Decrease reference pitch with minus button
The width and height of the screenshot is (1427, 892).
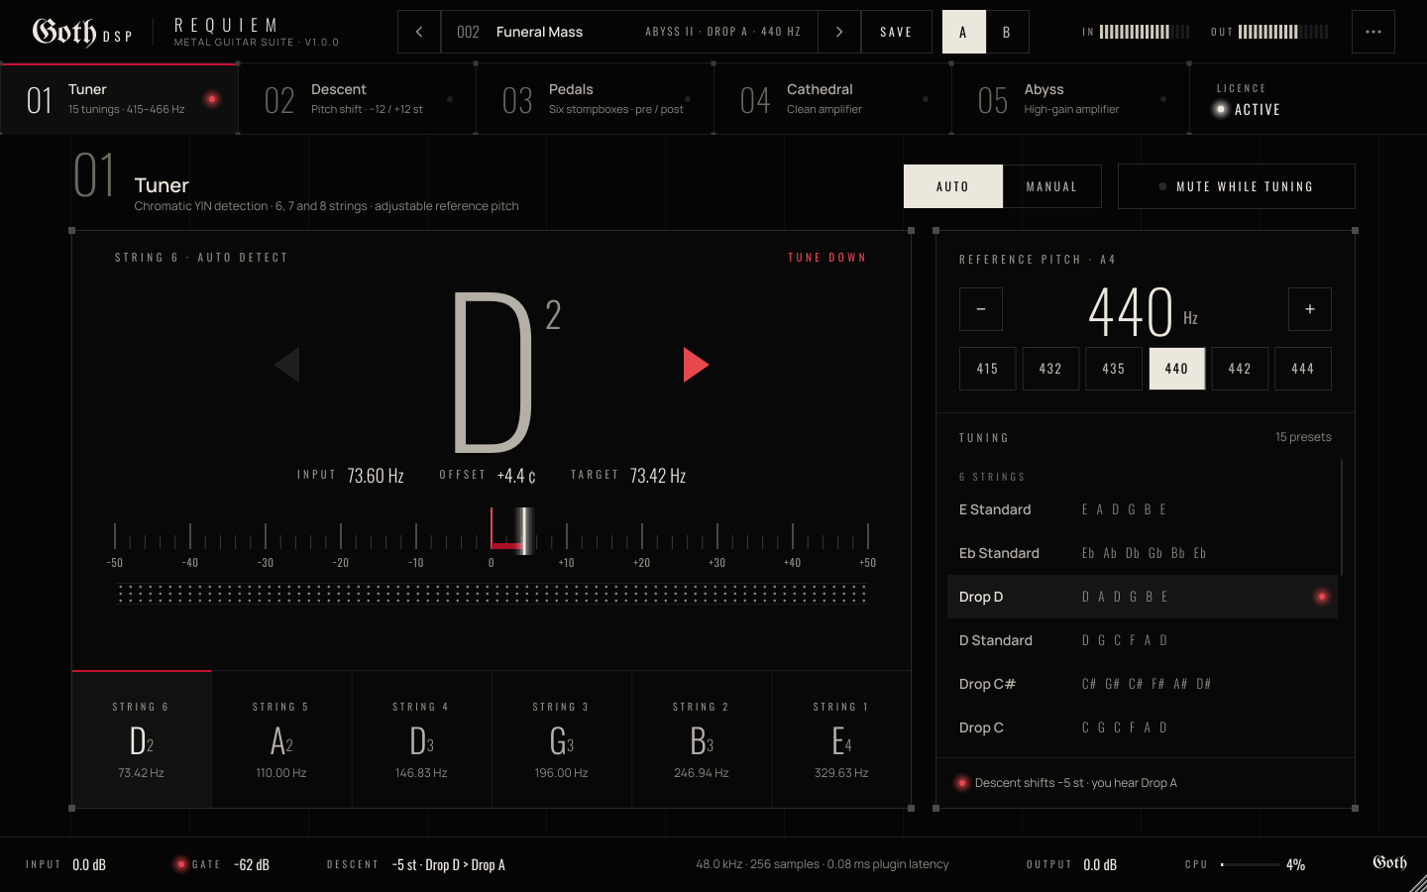click(x=981, y=309)
